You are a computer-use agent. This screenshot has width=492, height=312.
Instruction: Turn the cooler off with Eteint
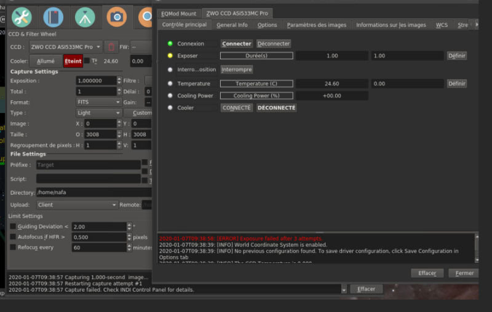tap(73, 61)
